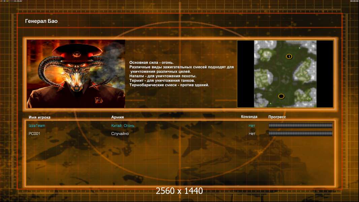359x202 pixels.
Task: Click the unnumbered start position marker on minimap
Action: (281, 96)
